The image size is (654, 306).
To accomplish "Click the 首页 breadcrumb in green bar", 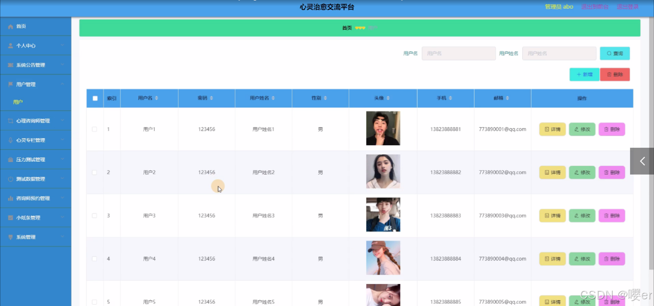I will coord(347,28).
